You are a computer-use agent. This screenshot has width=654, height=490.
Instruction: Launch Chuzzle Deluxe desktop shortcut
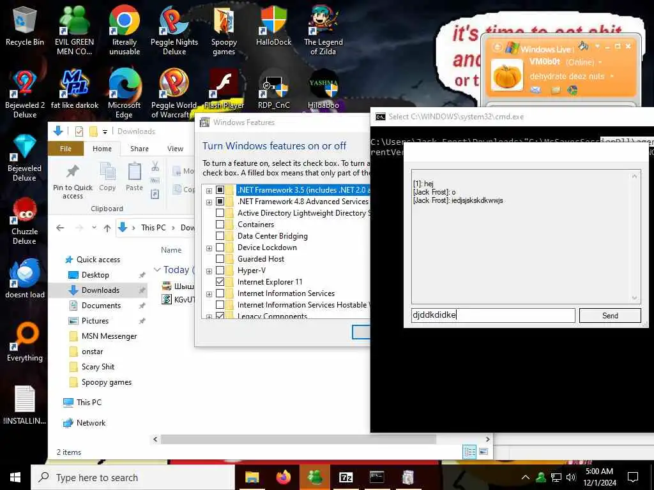click(x=25, y=221)
